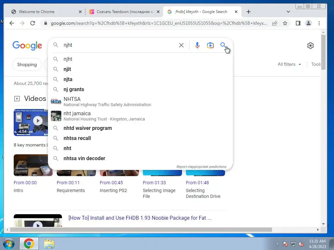The height and width of the screenshot is (250, 334).
Task: Filter results by Shopping
Action: coord(27,64)
